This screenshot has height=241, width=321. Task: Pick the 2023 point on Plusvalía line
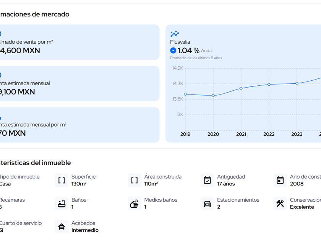click(x=297, y=83)
